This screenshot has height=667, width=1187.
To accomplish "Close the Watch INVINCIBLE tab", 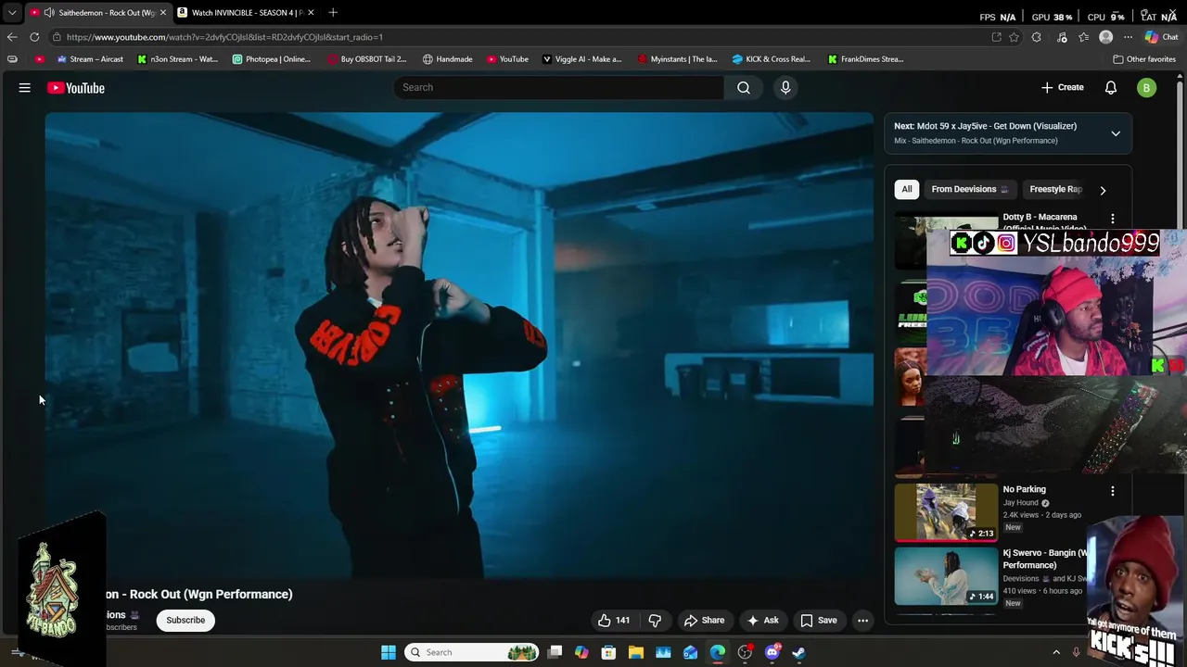I will pos(311,12).
